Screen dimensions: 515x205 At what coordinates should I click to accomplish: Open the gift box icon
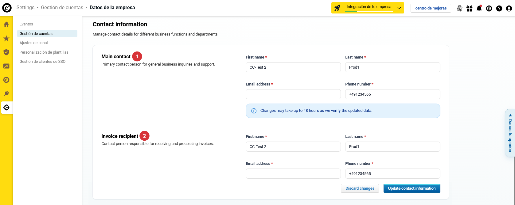(469, 8)
